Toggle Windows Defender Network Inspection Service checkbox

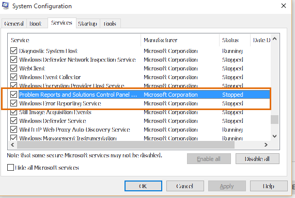click(x=13, y=60)
